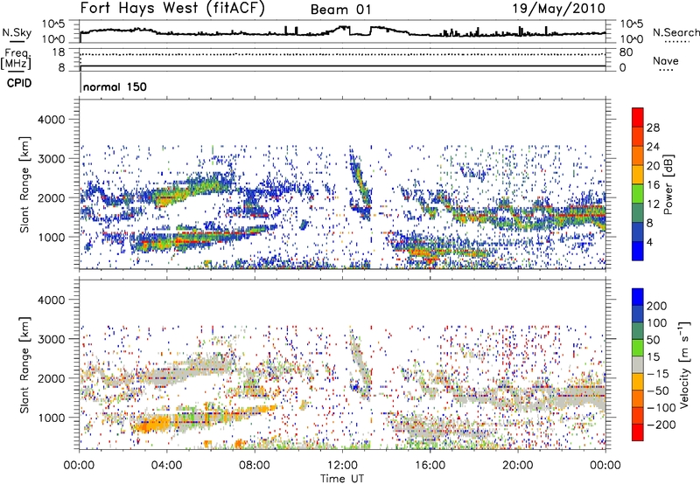Click the 'Fort Hays West (fitACF)' title
Screen dimensions: 700x484
[172, 8]
